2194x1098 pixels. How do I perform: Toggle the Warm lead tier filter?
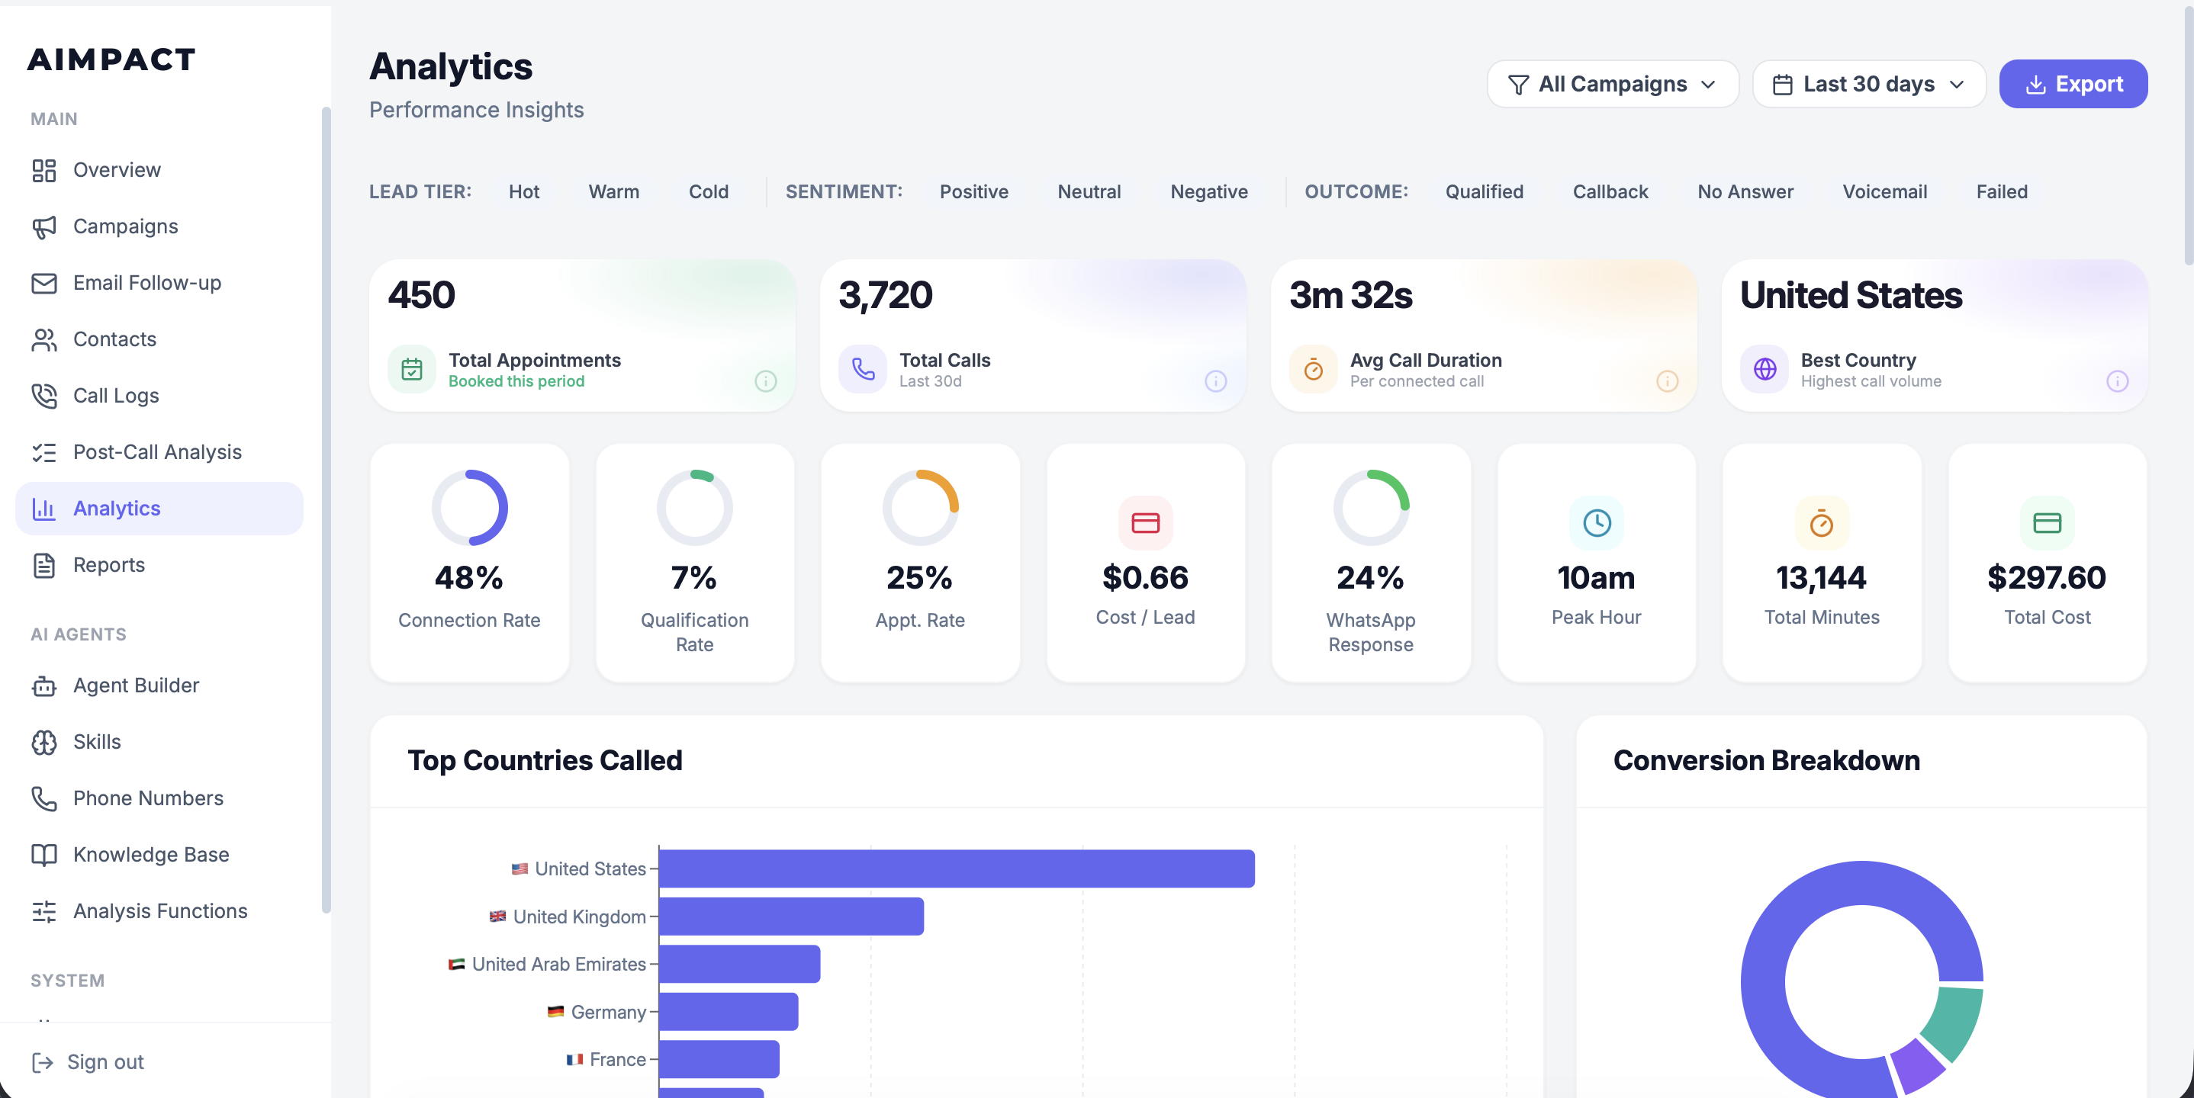(614, 192)
